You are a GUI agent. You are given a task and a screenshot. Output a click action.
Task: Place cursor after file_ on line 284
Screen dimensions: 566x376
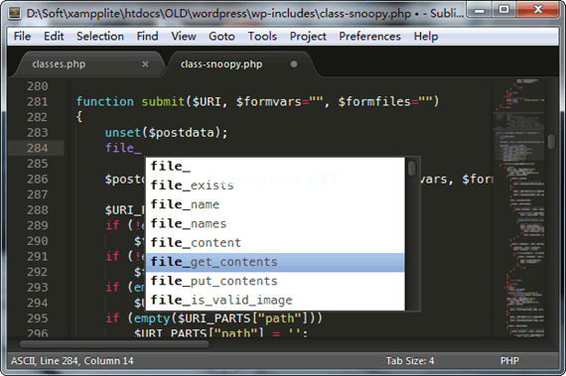(x=141, y=148)
